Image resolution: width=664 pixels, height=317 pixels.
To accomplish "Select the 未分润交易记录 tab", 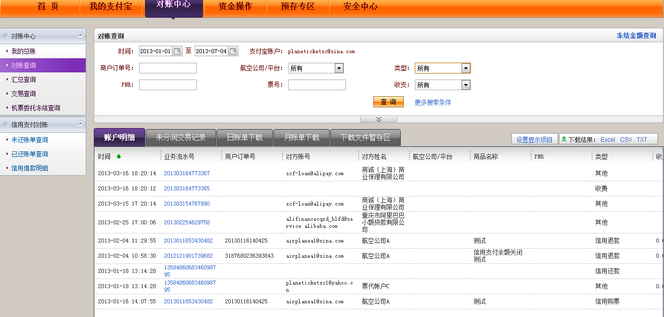I will [x=181, y=137].
